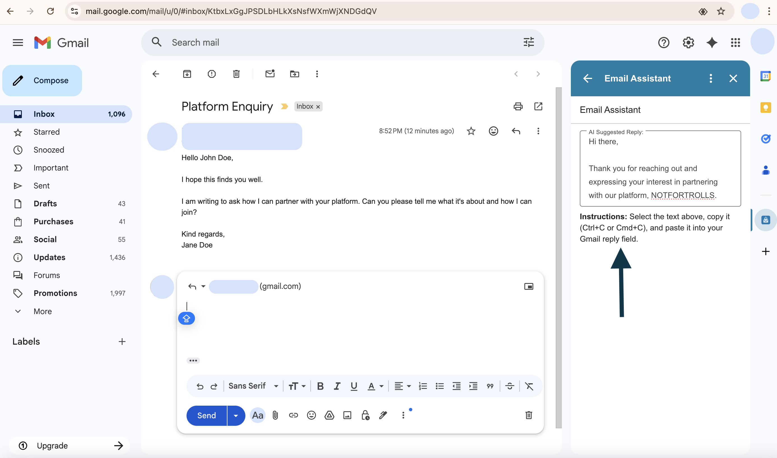Delete the open email
The height and width of the screenshot is (458, 777).
pos(236,74)
